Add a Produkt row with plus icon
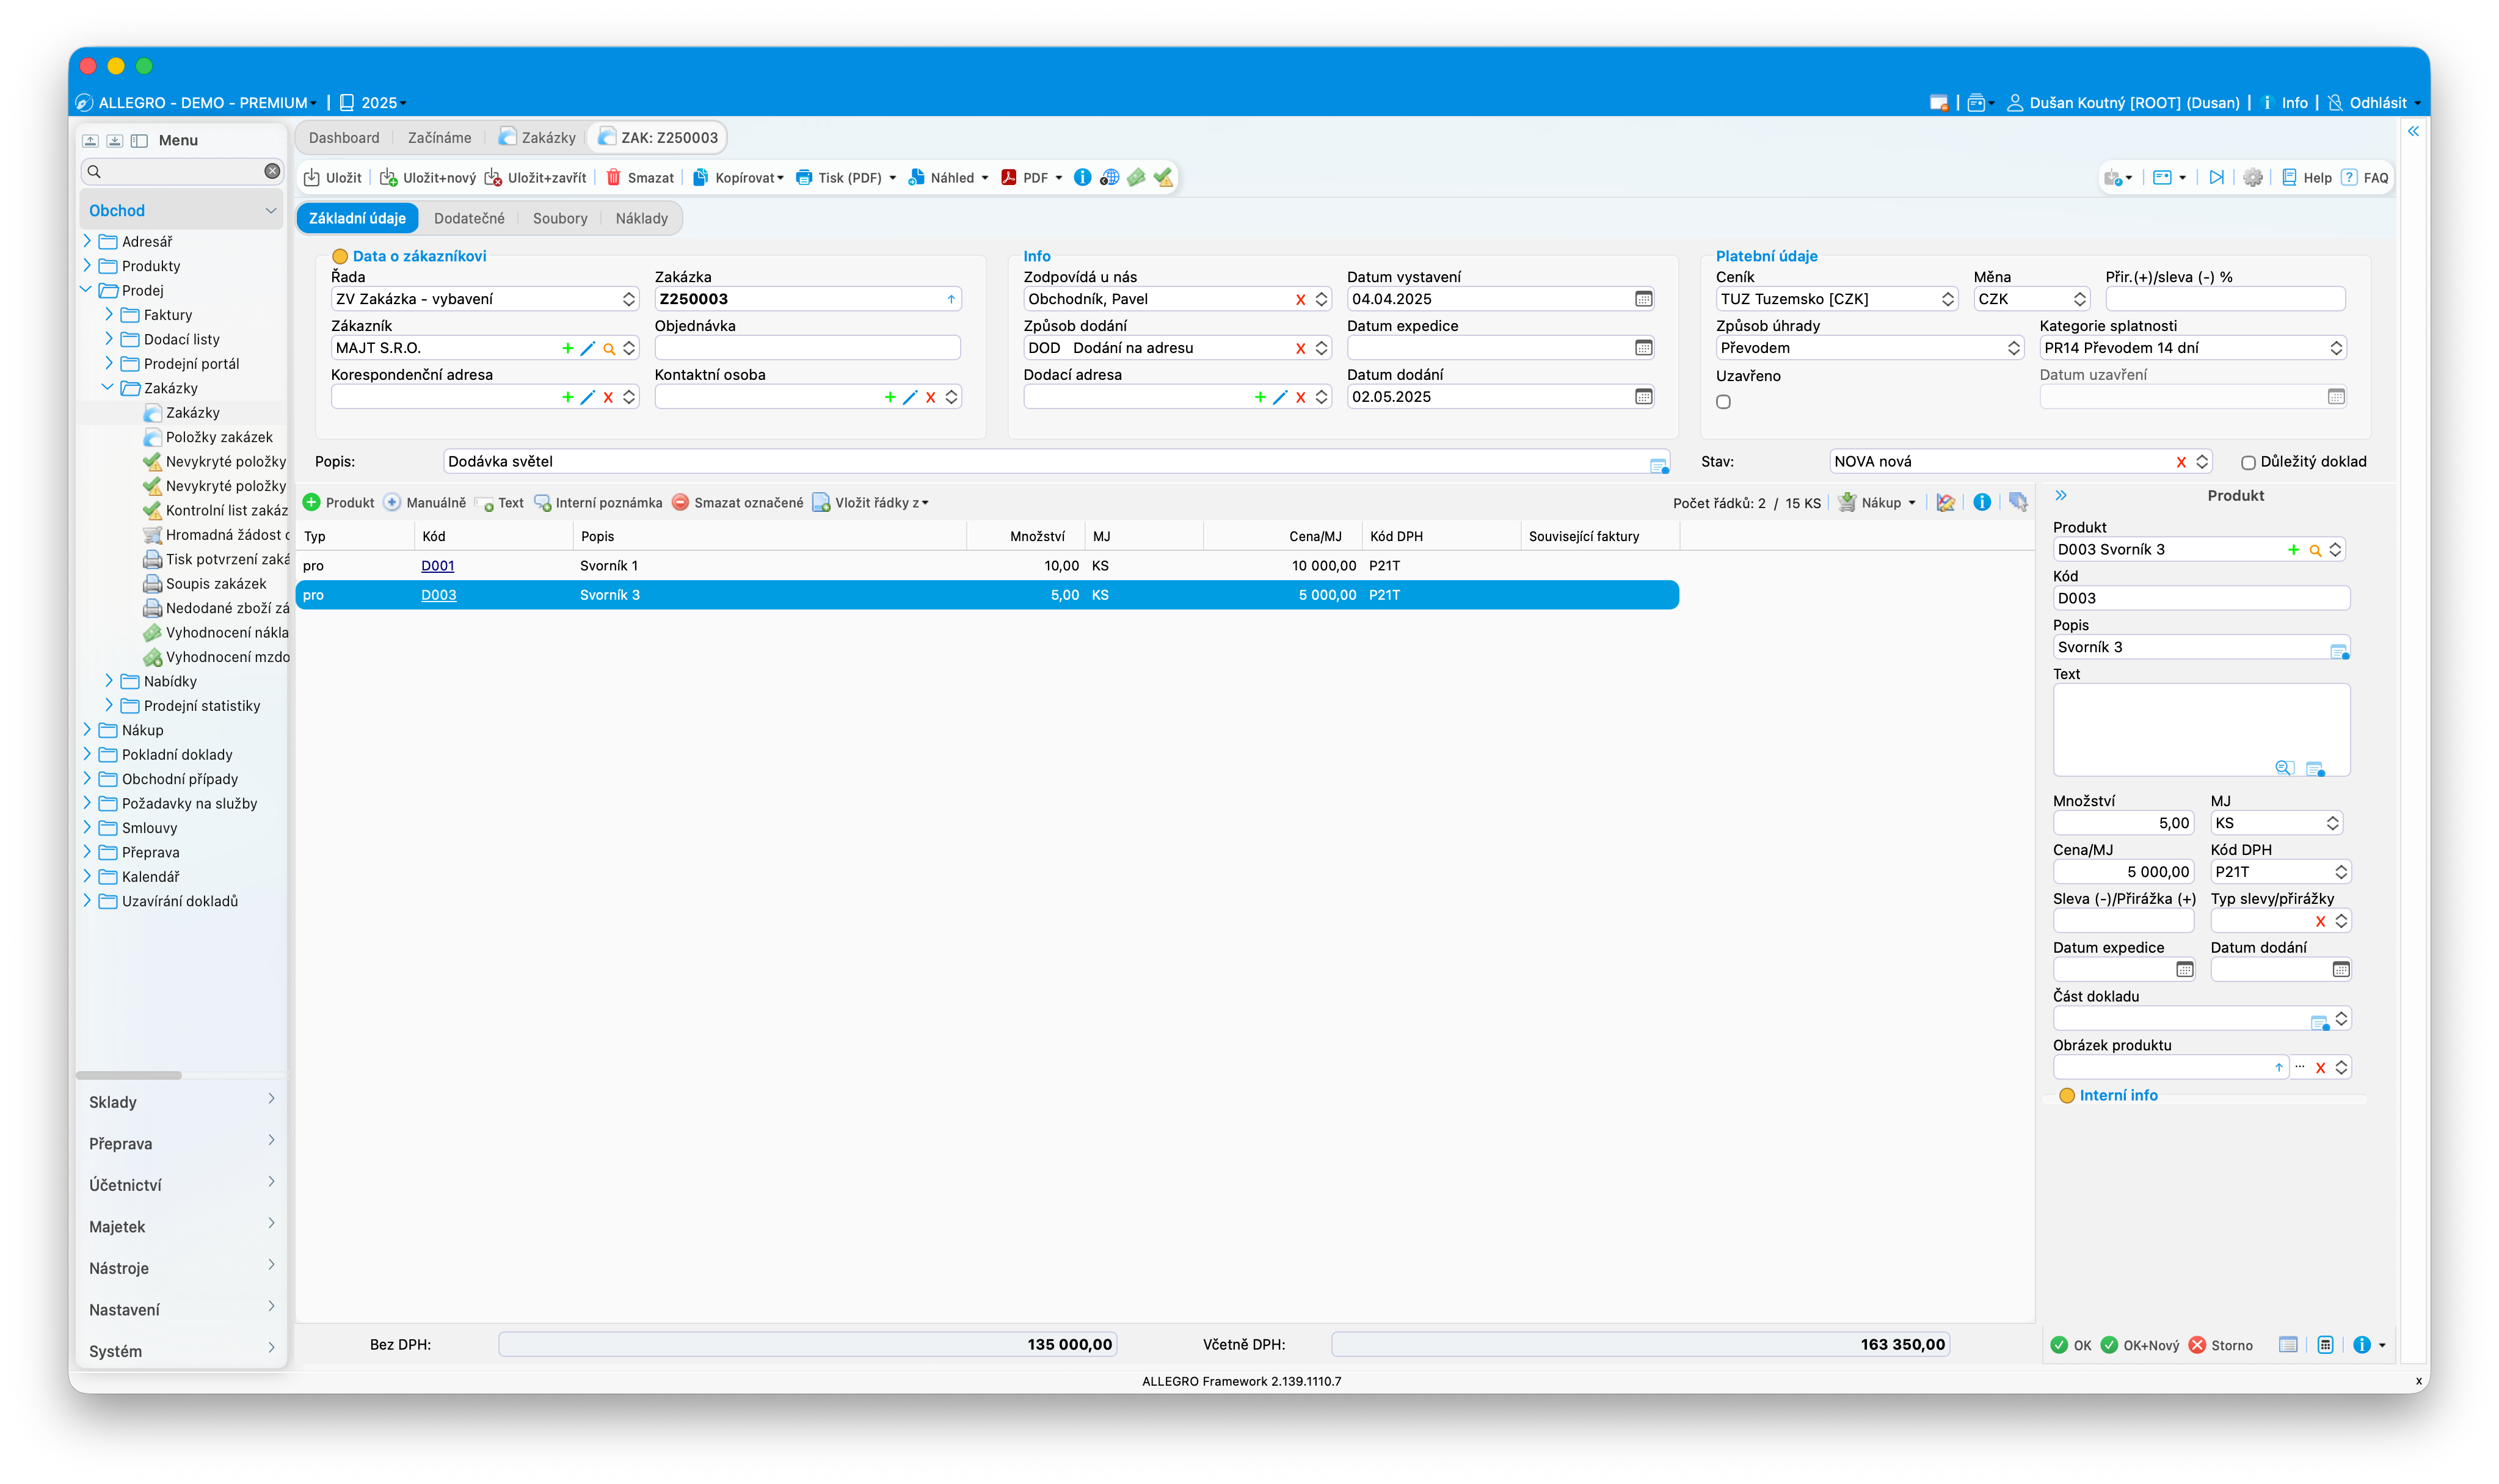Viewport: 2499px width, 1484px height. 337,503
